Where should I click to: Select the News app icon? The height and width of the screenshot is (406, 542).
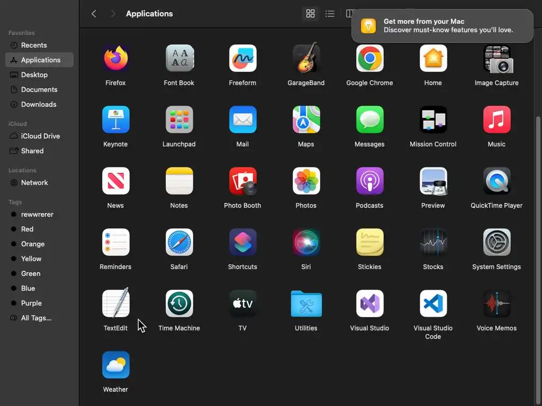point(116,181)
